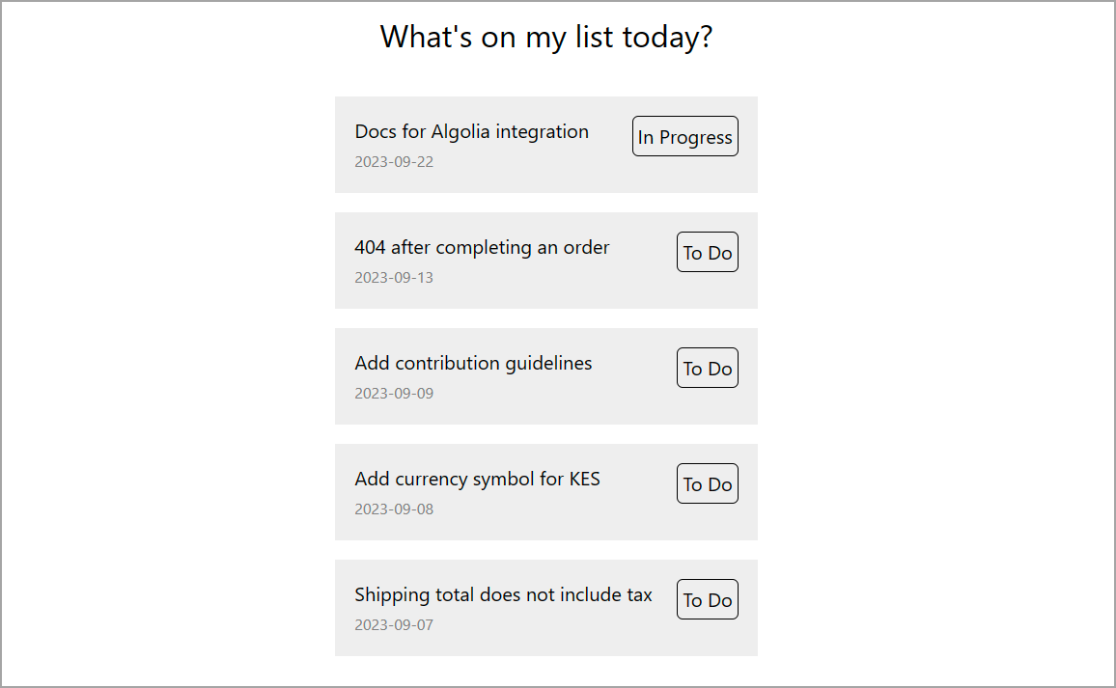Viewport: 1116px width, 688px height.
Task: Click the In Progress status button
Action: [x=684, y=136]
